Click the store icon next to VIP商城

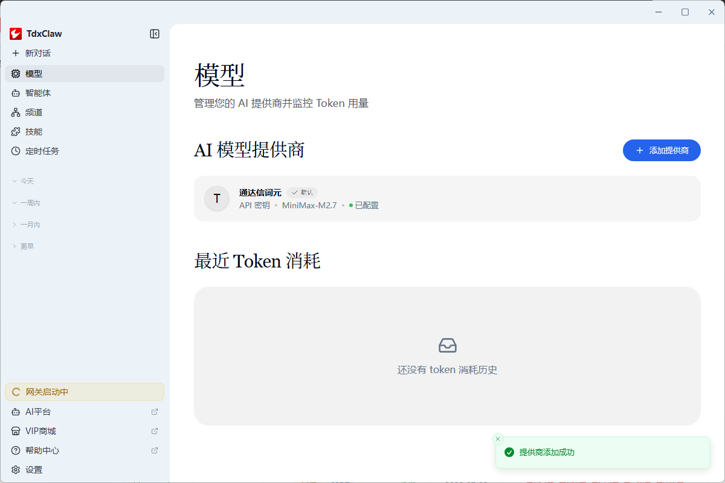[16, 431]
